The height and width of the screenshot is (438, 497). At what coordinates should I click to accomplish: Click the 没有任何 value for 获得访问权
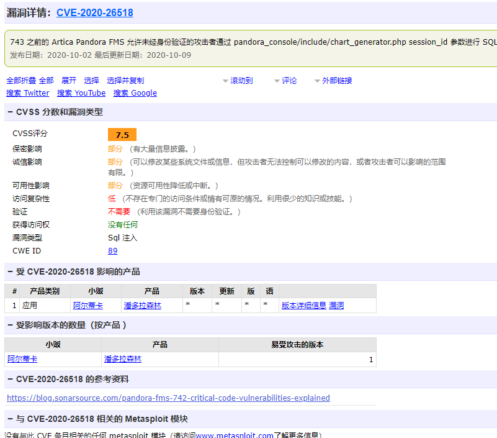click(x=123, y=225)
